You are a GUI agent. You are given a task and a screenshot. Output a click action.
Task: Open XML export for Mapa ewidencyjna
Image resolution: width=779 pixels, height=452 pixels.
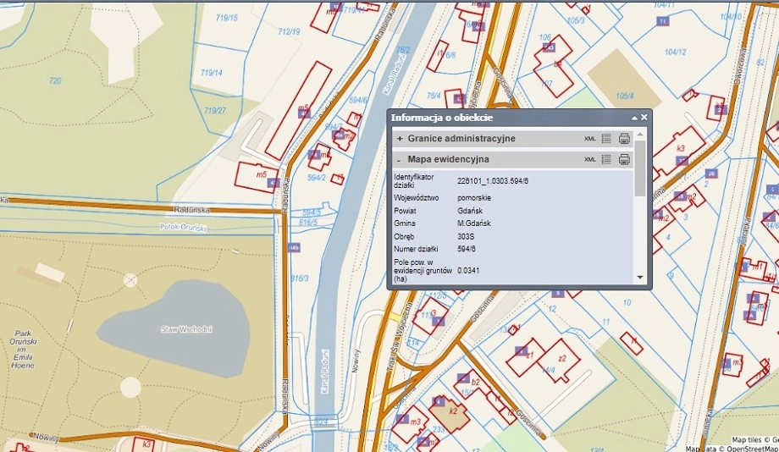(x=590, y=159)
